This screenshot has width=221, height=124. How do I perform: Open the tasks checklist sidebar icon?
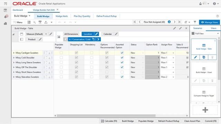pos(6,10)
